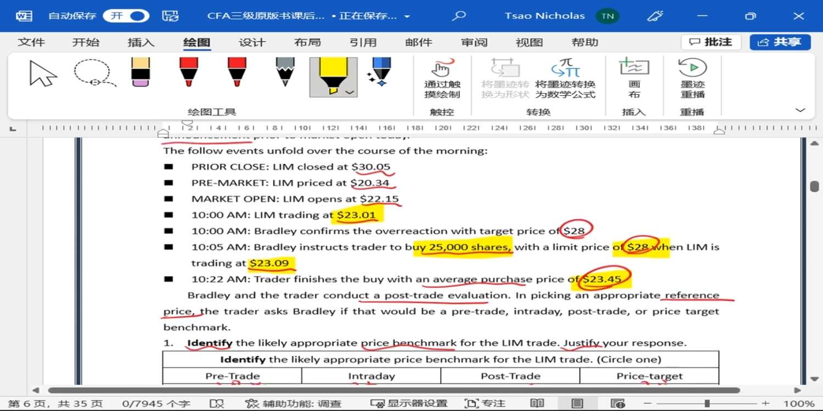The height and width of the screenshot is (411, 823).
Task: Toggle the AutoSave (自动保存) switch
Action: [x=126, y=16]
